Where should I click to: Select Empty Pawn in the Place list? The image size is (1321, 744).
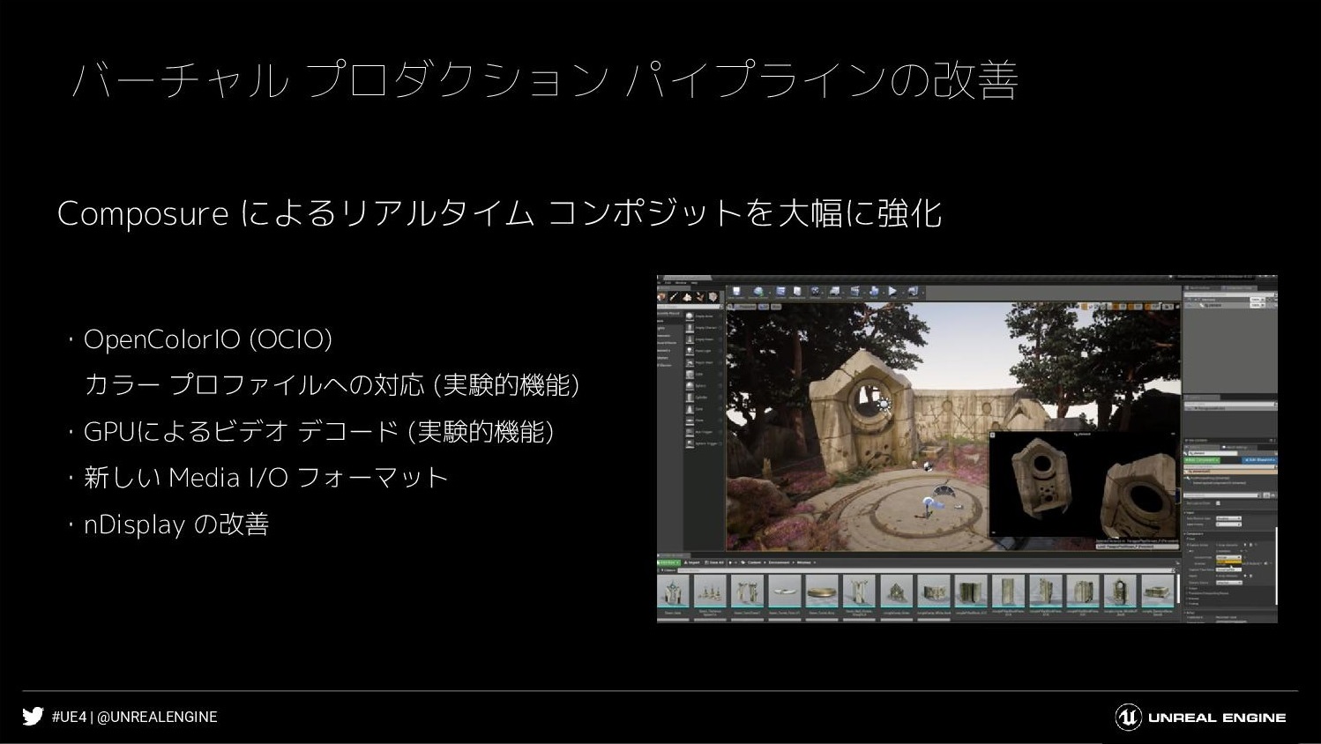coord(704,339)
